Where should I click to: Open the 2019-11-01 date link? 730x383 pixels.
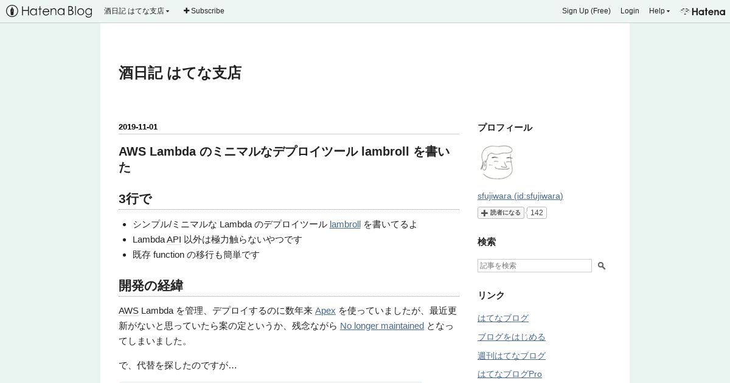point(138,127)
